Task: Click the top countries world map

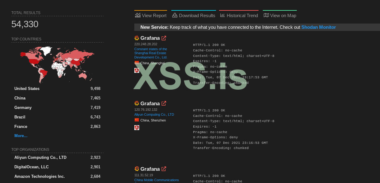Action: click(57, 65)
